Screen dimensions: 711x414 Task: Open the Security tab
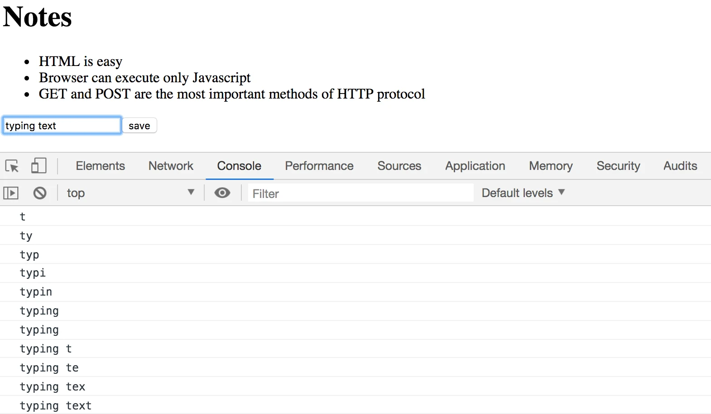(618, 166)
